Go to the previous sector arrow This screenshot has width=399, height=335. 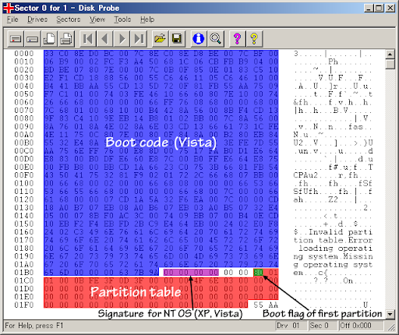pyautogui.click(x=104, y=39)
